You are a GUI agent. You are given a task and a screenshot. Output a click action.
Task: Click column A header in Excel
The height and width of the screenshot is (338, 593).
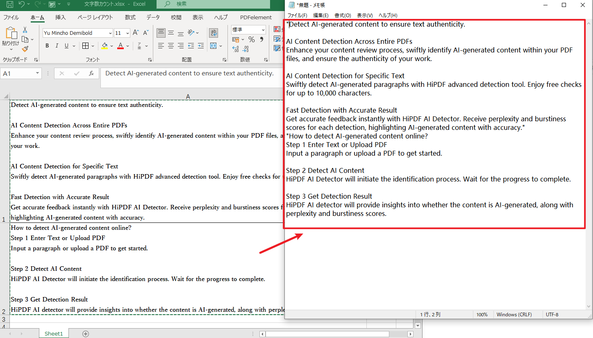point(188,96)
